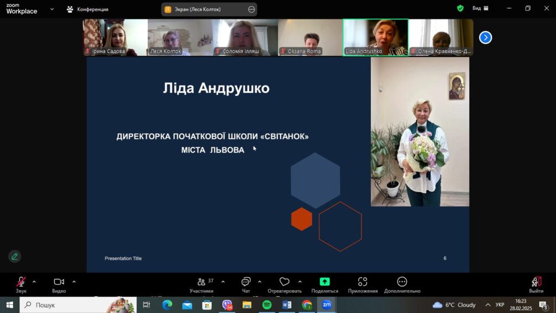
Task: Open the Zoom Workplace dropdown chevron
Action: 52,9
